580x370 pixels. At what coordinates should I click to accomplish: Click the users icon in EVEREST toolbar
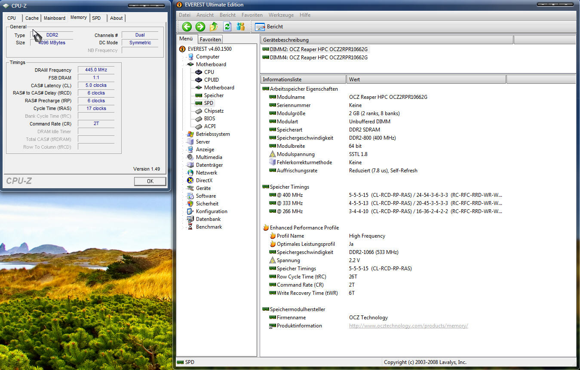[240, 27]
